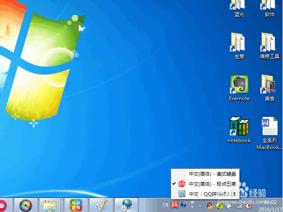Image resolution: width=283 pixels, height=212 pixels.
Task: Open Windows Explorer on the taskbar
Action: (50, 206)
